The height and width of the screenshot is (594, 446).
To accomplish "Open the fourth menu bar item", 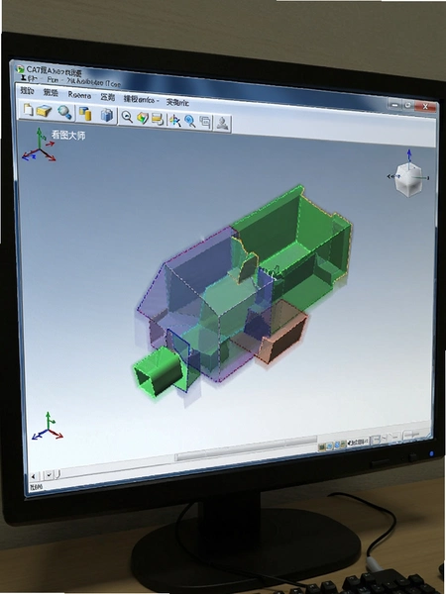I will pos(107,97).
